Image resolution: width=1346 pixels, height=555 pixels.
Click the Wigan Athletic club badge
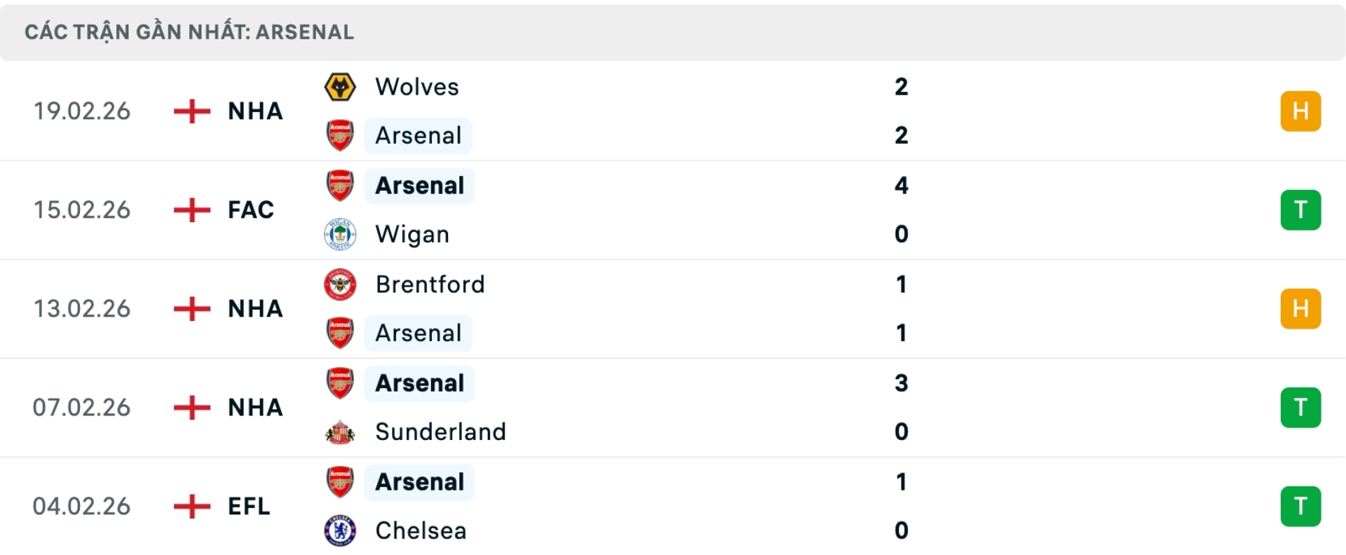340,234
